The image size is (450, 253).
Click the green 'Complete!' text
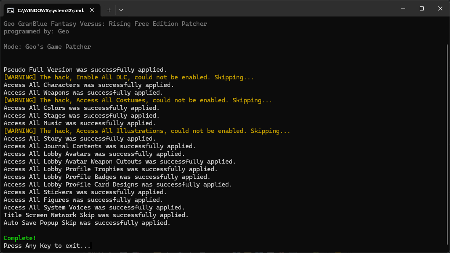[20, 238]
